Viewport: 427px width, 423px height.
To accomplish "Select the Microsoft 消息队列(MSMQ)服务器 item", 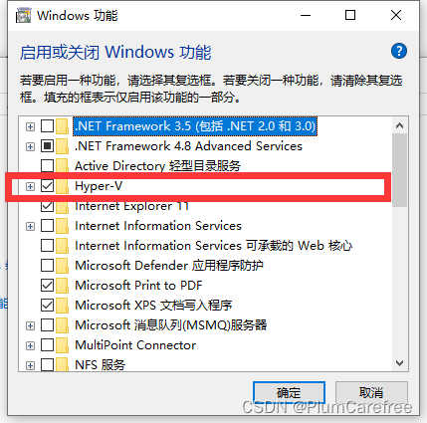I will pos(171,325).
